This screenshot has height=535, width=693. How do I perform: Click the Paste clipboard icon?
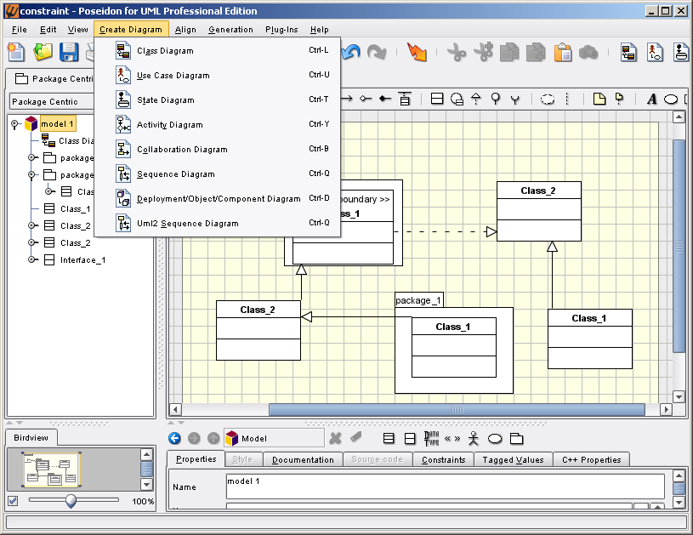(563, 52)
